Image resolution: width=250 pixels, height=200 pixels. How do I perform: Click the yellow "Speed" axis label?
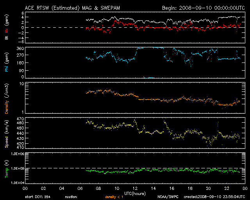coord(7,142)
